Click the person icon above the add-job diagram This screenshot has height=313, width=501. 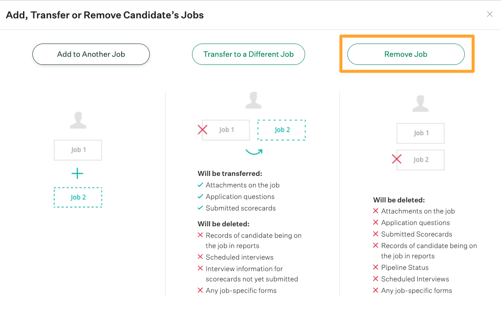click(78, 120)
